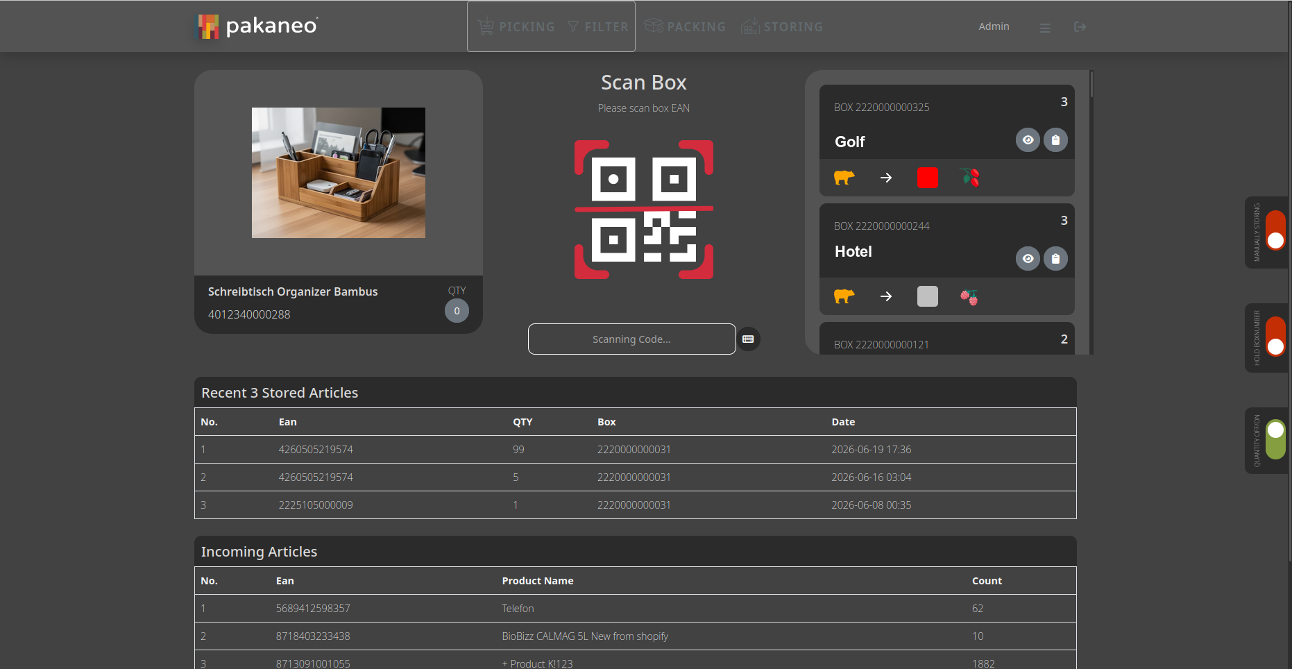Click the cherries icon in Golf box
Image resolution: width=1292 pixels, height=669 pixels.
pyautogui.click(x=970, y=178)
